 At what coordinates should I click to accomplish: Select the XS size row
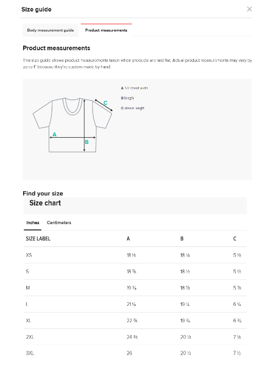point(135,255)
